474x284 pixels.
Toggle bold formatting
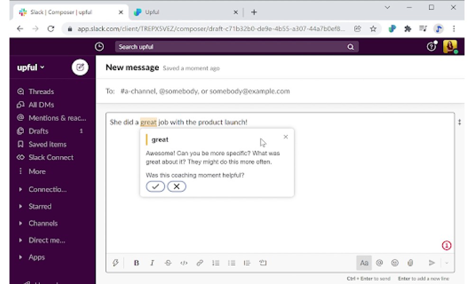pyautogui.click(x=137, y=263)
